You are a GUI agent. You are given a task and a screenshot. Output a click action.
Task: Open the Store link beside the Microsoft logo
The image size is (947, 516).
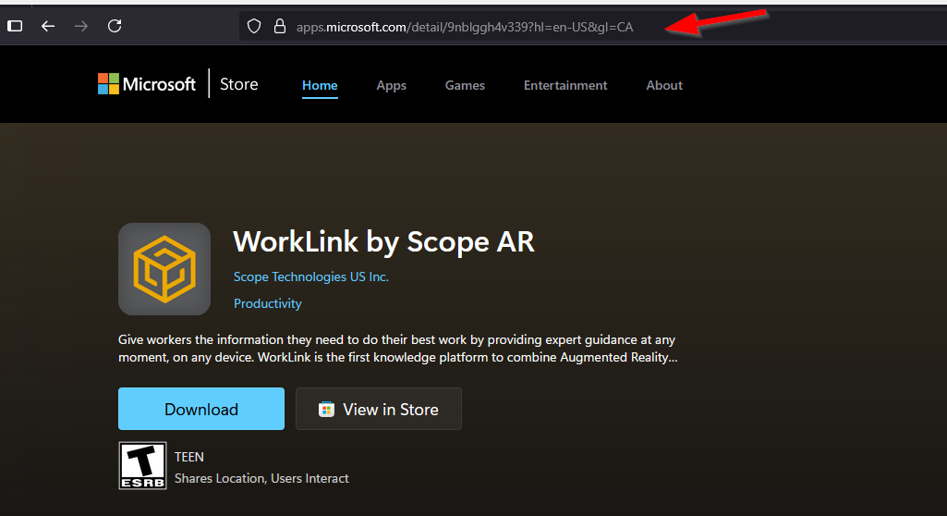click(x=238, y=84)
